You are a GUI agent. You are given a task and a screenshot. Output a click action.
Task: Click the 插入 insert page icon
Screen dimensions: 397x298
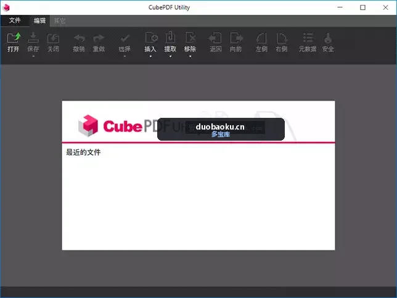[151, 38]
